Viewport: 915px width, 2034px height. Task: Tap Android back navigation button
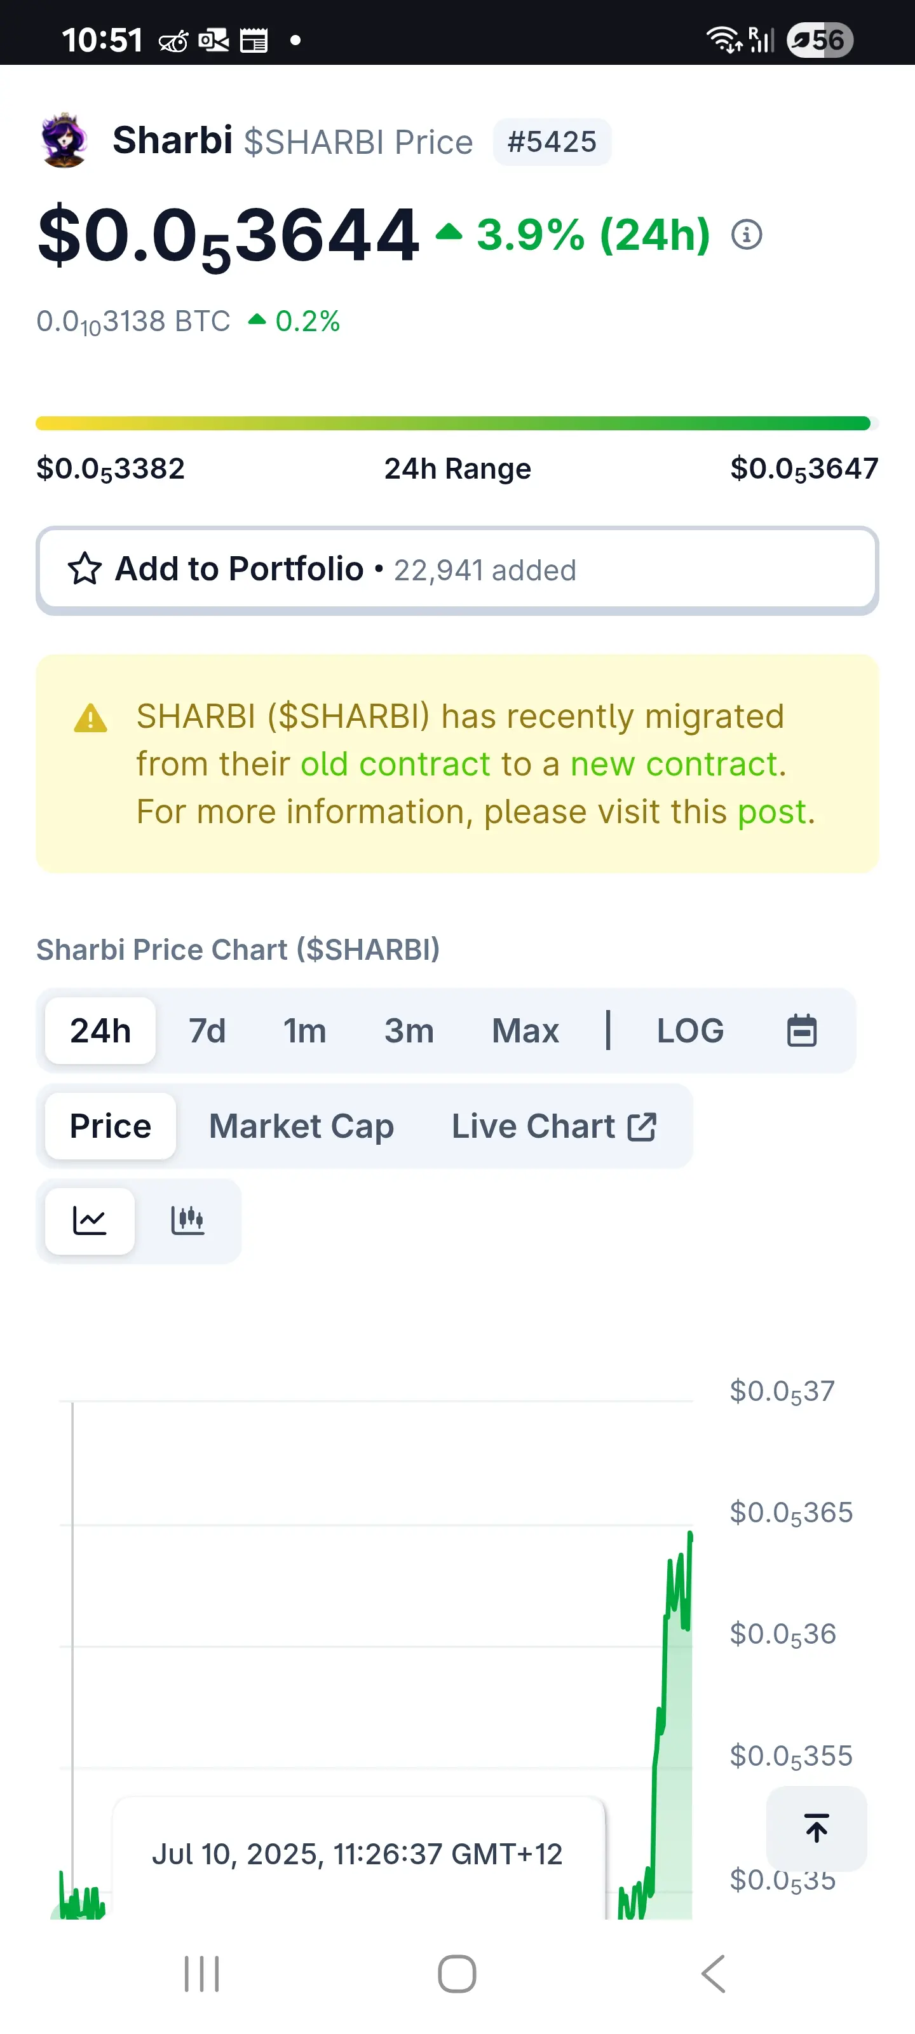point(713,1974)
